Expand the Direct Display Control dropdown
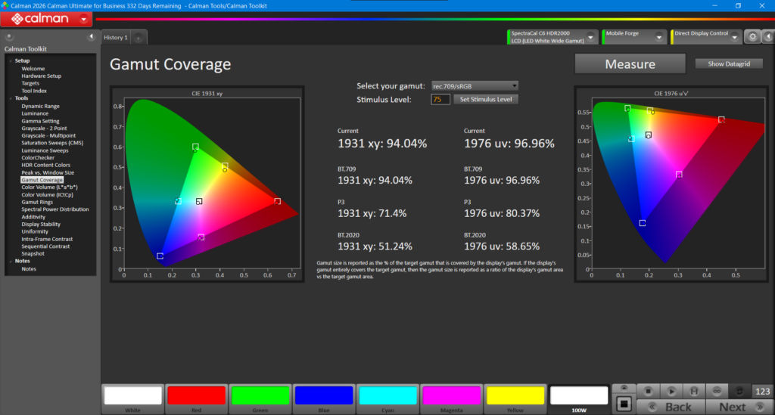This screenshot has width=775, height=415. point(734,37)
